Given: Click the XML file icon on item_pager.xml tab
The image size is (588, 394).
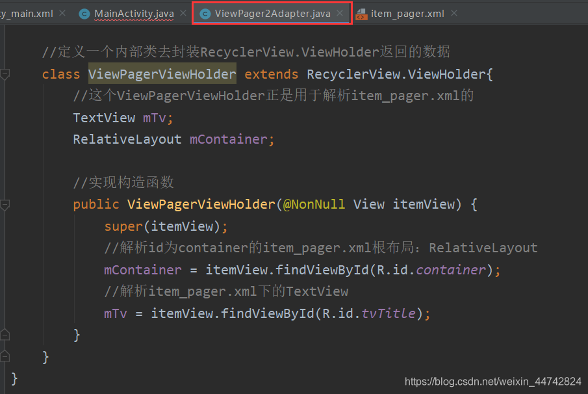Looking at the screenshot, I should (361, 14).
